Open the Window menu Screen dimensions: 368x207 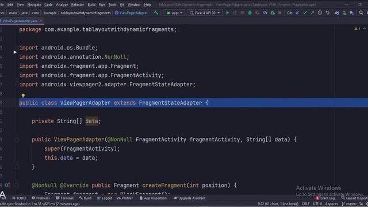[x=134, y=5]
